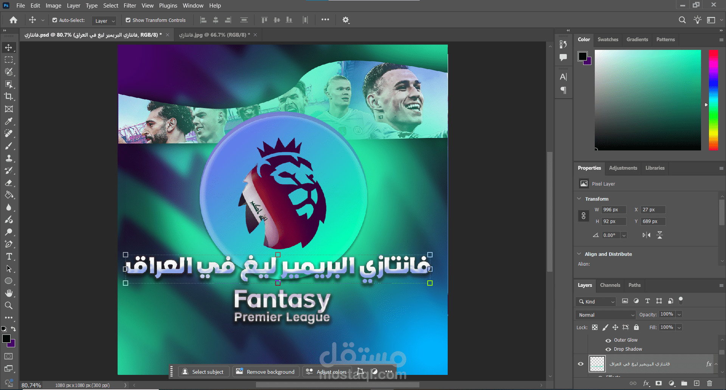The image size is (726, 390).
Task: Open the rotation angle dropdown
Action: click(x=624, y=235)
